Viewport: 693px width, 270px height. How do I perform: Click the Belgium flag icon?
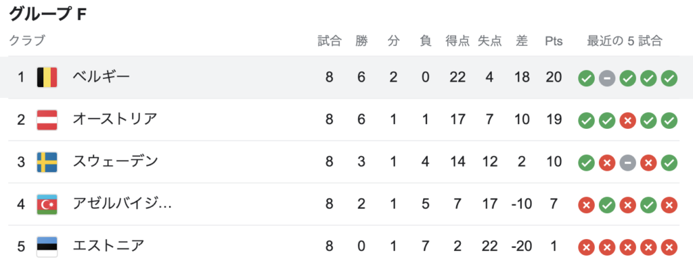tap(47, 77)
